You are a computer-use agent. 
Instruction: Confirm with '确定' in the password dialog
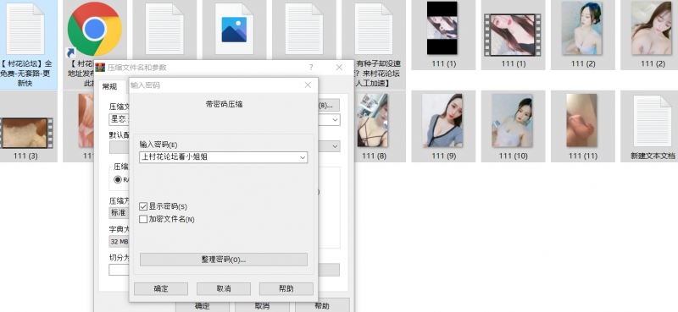161,288
